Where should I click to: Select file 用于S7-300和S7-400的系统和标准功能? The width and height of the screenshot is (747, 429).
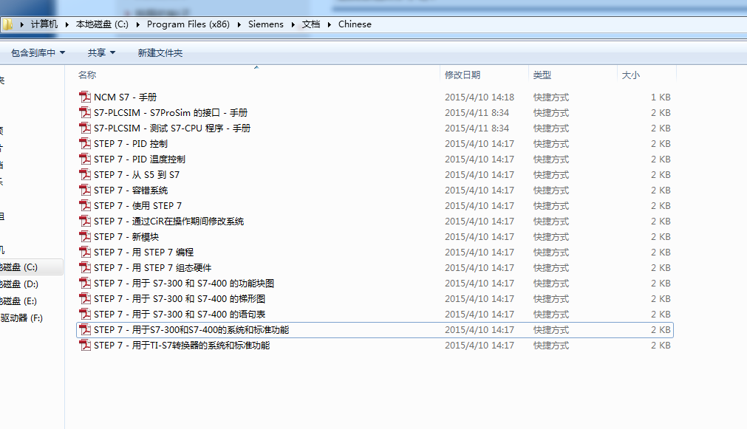click(191, 330)
